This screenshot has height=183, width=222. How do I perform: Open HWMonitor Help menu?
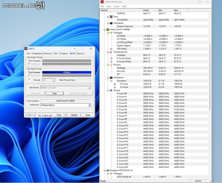pos(124,6)
